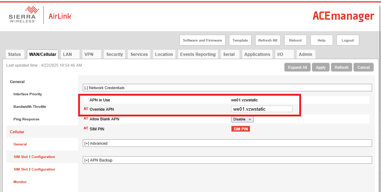Open Ping Response settings
Viewport: 381px width, 192px height.
point(26,119)
